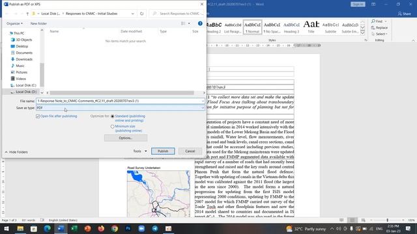Viewport: 417px width, 234px height.
Task: Sort by Name column header
Action: click(54, 31)
